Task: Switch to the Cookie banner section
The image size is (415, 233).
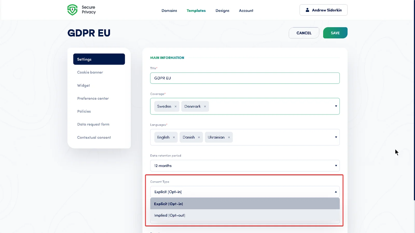Action: pos(90,72)
